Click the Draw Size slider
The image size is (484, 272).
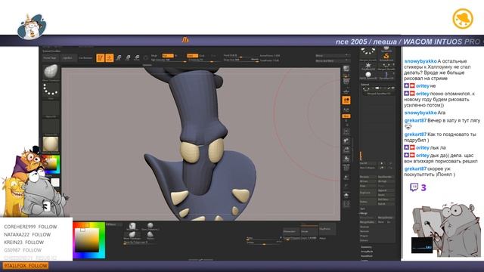point(240,60)
